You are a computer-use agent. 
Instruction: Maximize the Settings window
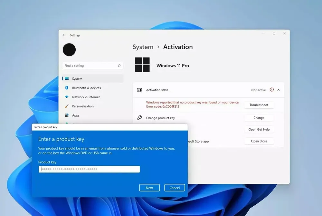[x=274, y=33]
